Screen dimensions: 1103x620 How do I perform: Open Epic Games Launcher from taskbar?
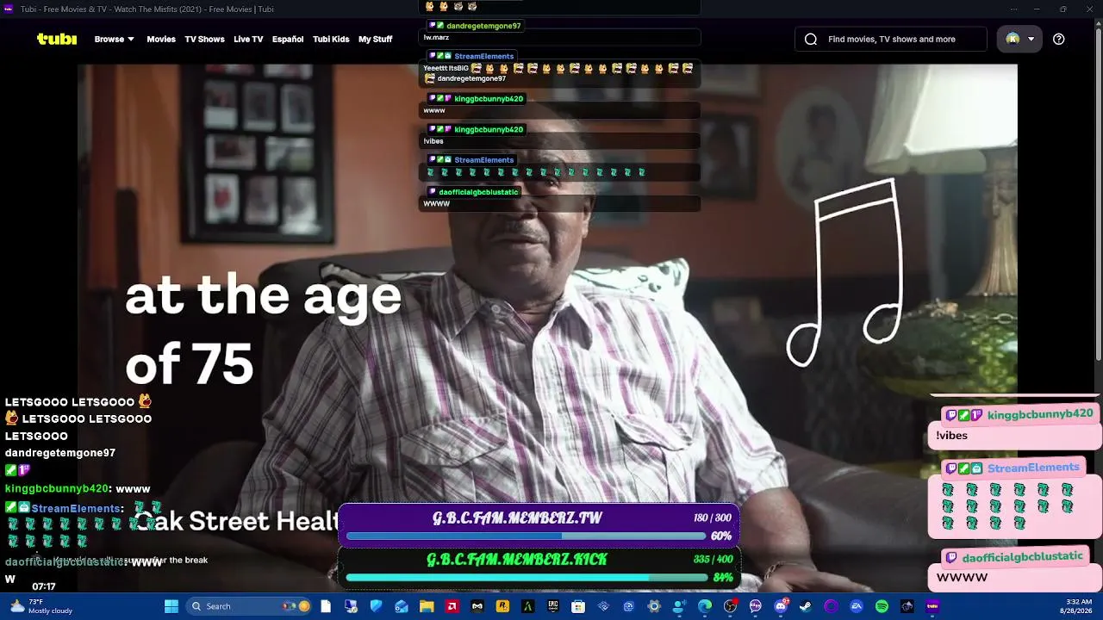point(553,606)
